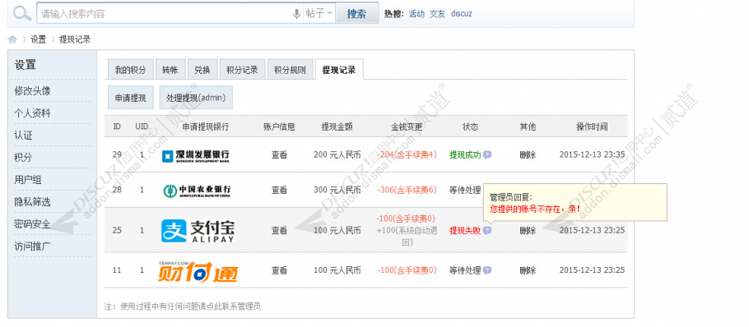
Task: Open 积分 in the settings sidebar
Action: point(23,157)
